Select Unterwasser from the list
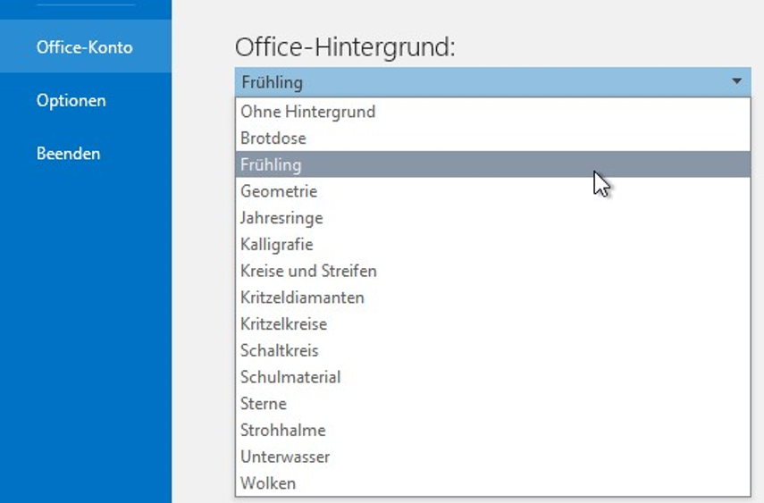The height and width of the screenshot is (503, 764). coord(492,457)
